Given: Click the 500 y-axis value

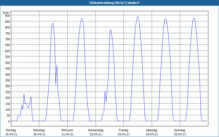Looking at the screenshot, I should click(8, 63).
